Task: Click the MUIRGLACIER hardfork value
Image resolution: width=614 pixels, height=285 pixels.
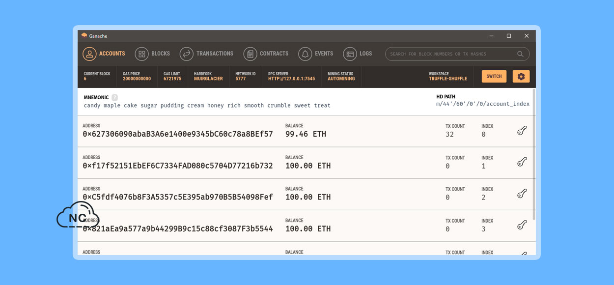Action: (x=208, y=79)
